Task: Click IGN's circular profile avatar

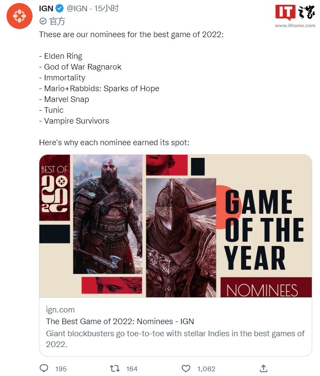Action: click(x=19, y=16)
